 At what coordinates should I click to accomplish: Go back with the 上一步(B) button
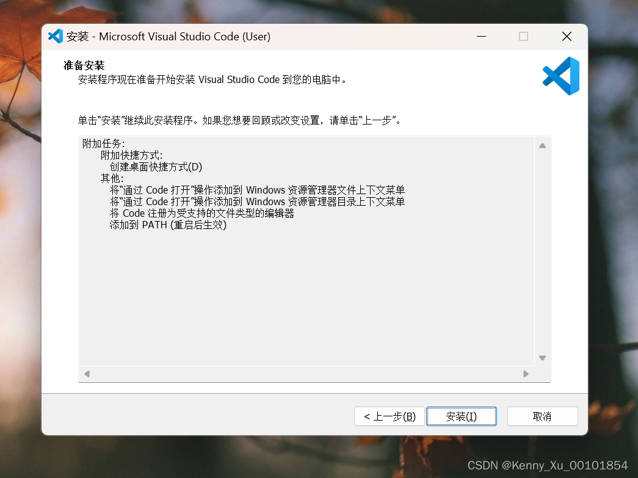[x=390, y=416]
